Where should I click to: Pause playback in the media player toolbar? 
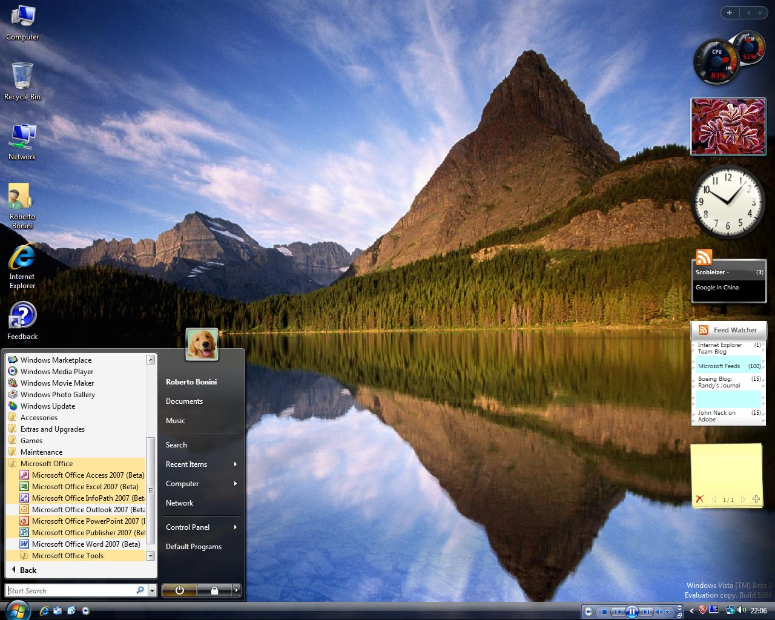(631, 612)
